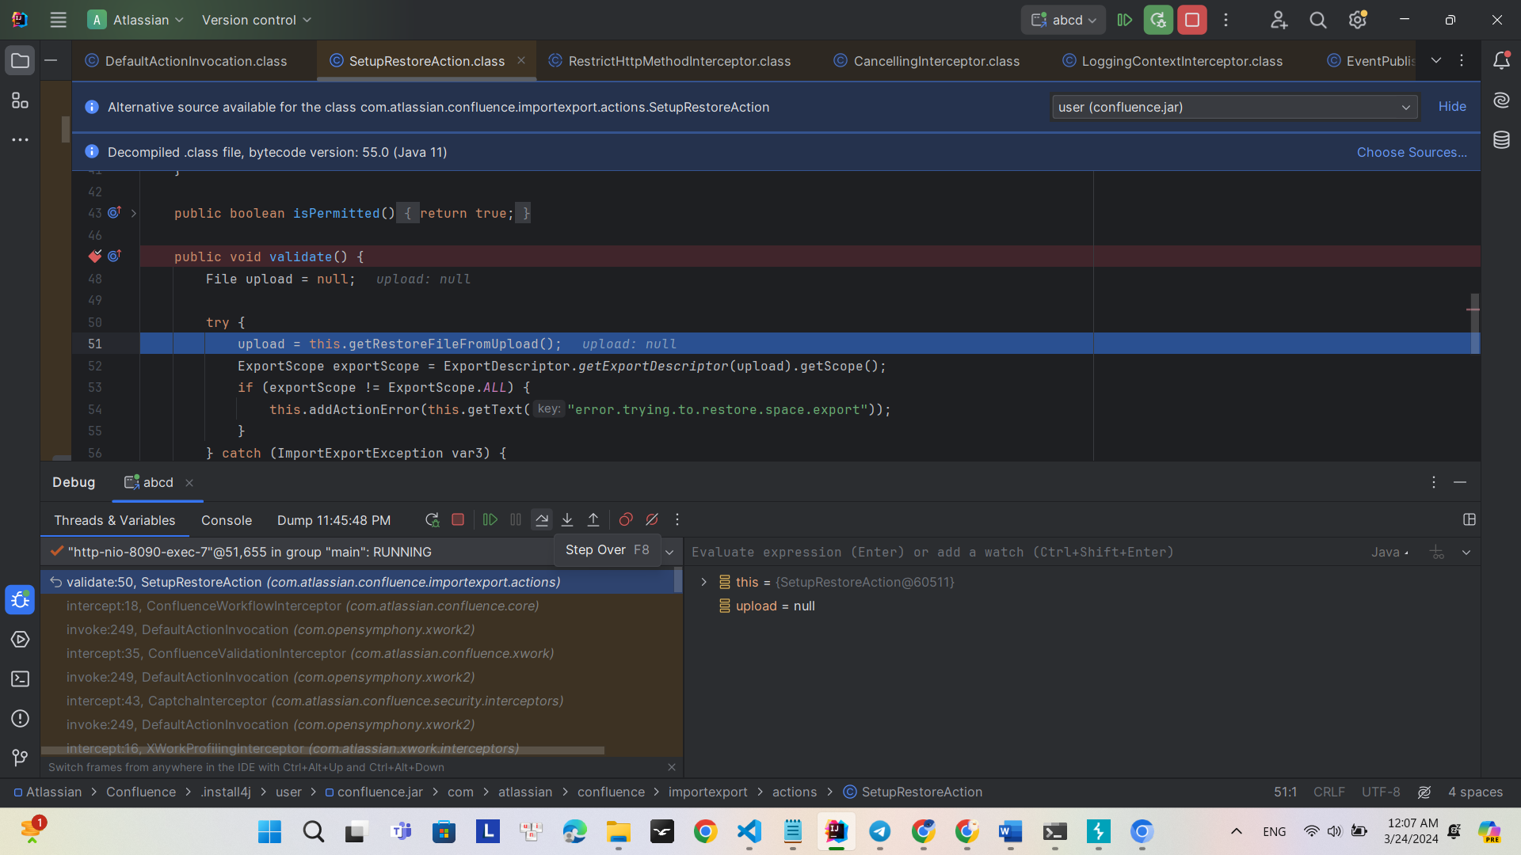
Task: Open Terminal tool window icon
Action: click(20, 678)
